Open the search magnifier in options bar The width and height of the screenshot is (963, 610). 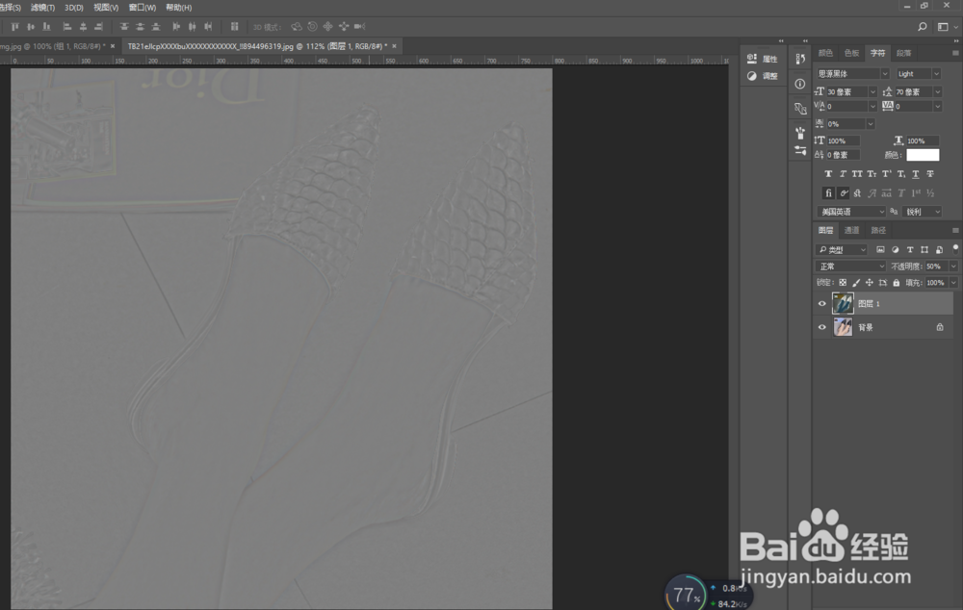[923, 26]
